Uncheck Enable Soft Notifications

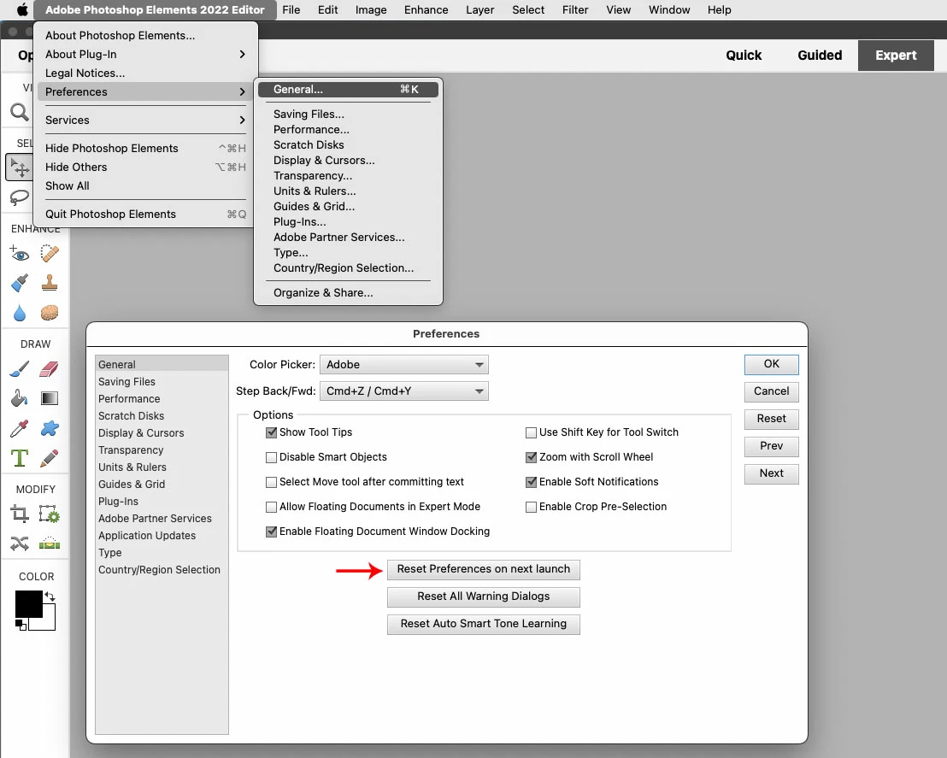[531, 482]
